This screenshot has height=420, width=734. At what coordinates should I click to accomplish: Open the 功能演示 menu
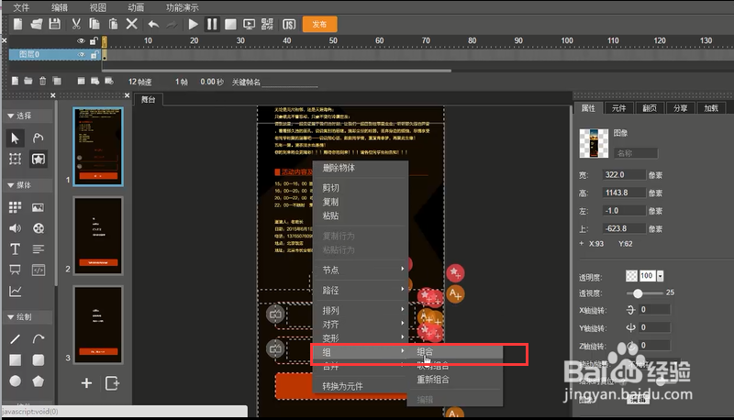coord(182,7)
